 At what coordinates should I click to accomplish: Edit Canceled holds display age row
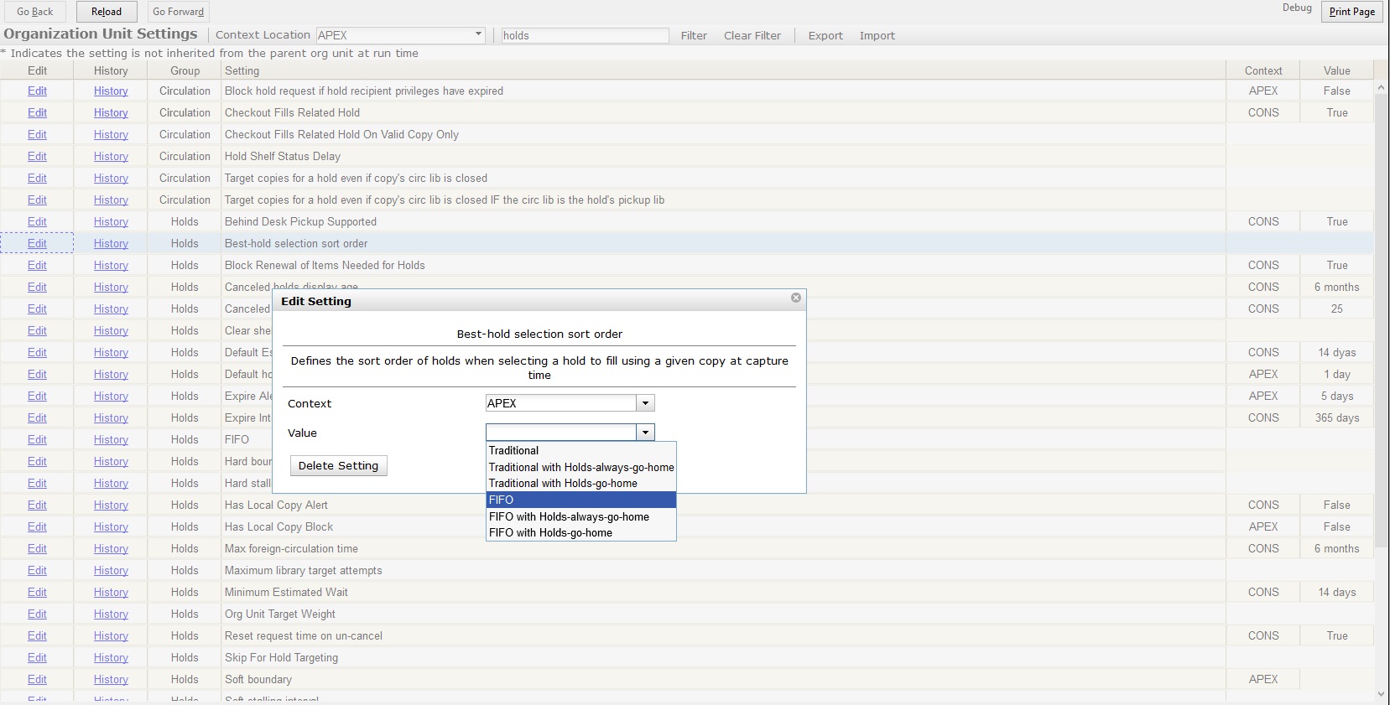[x=37, y=287]
